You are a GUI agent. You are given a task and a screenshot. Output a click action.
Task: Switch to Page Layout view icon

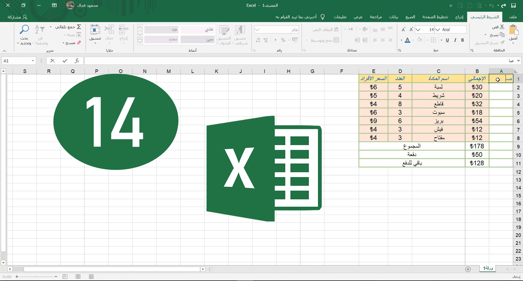78,277
